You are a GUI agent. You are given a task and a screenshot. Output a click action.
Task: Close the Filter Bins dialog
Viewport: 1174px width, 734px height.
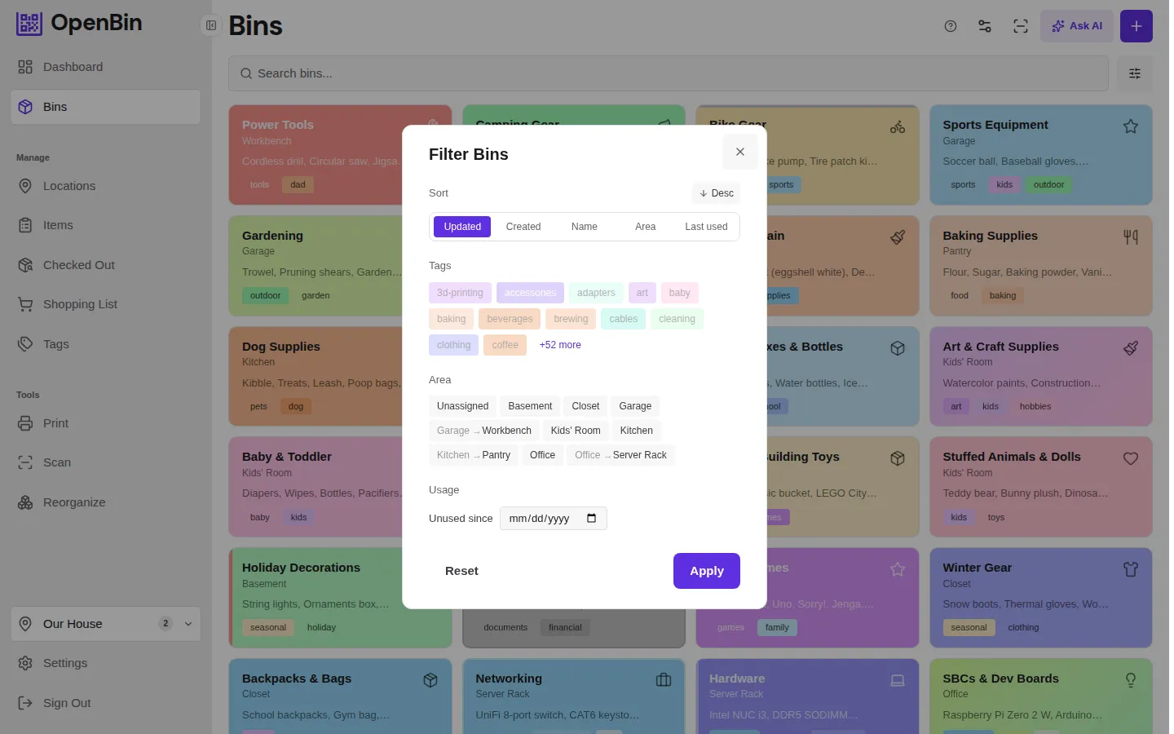(x=739, y=152)
